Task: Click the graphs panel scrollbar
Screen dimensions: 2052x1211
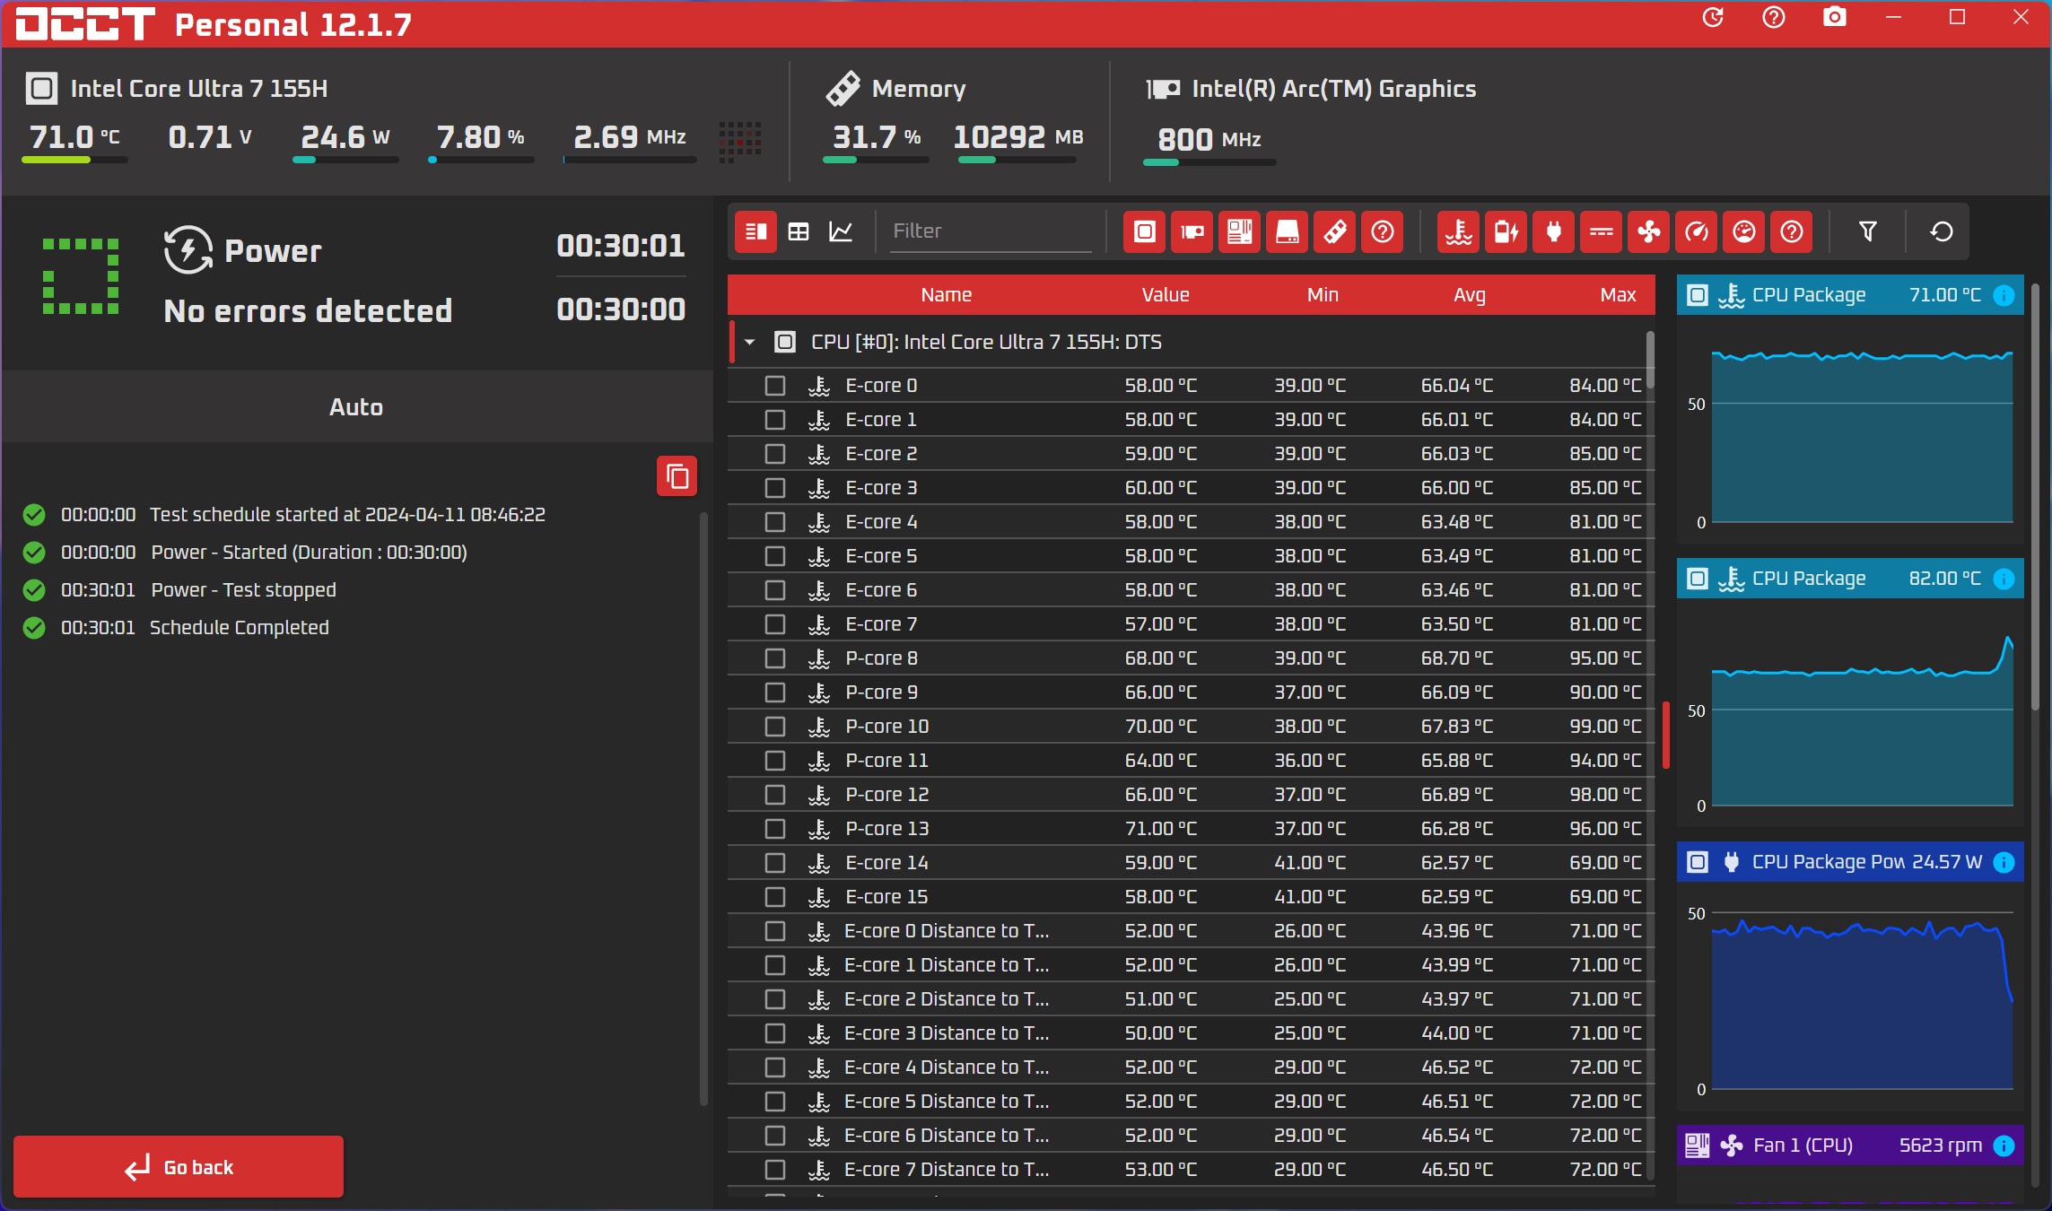Action: (x=2035, y=498)
